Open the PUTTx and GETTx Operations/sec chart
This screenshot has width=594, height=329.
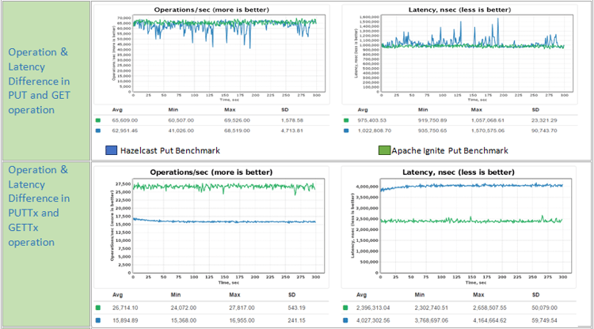211,227
